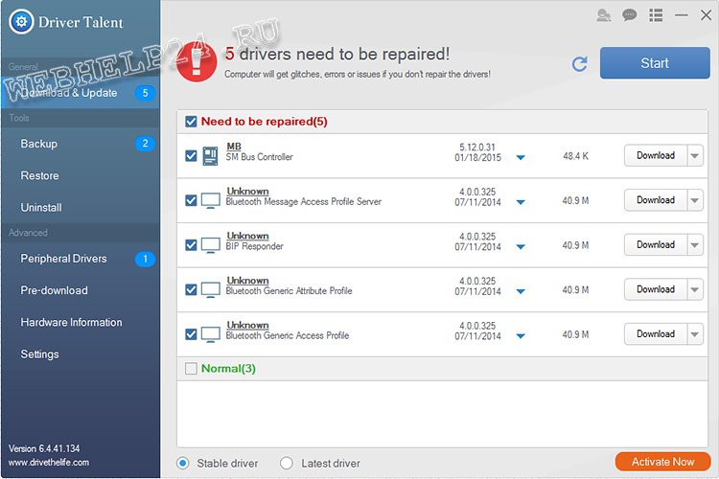The height and width of the screenshot is (479, 719).
Task: Open the Settings section
Action: coord(81,354)
